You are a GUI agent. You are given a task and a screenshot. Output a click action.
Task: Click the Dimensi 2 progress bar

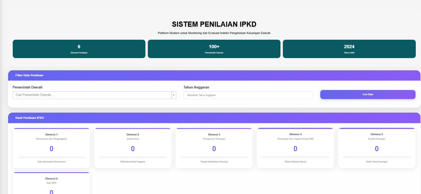[133, 157]
